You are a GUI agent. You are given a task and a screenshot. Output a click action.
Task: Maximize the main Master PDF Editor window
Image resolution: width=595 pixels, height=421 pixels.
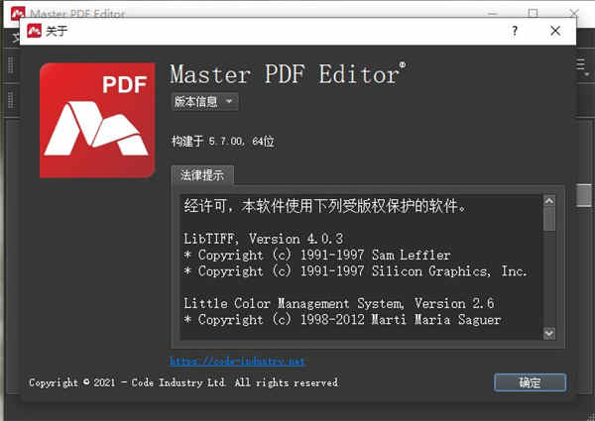tap(533, 14)
